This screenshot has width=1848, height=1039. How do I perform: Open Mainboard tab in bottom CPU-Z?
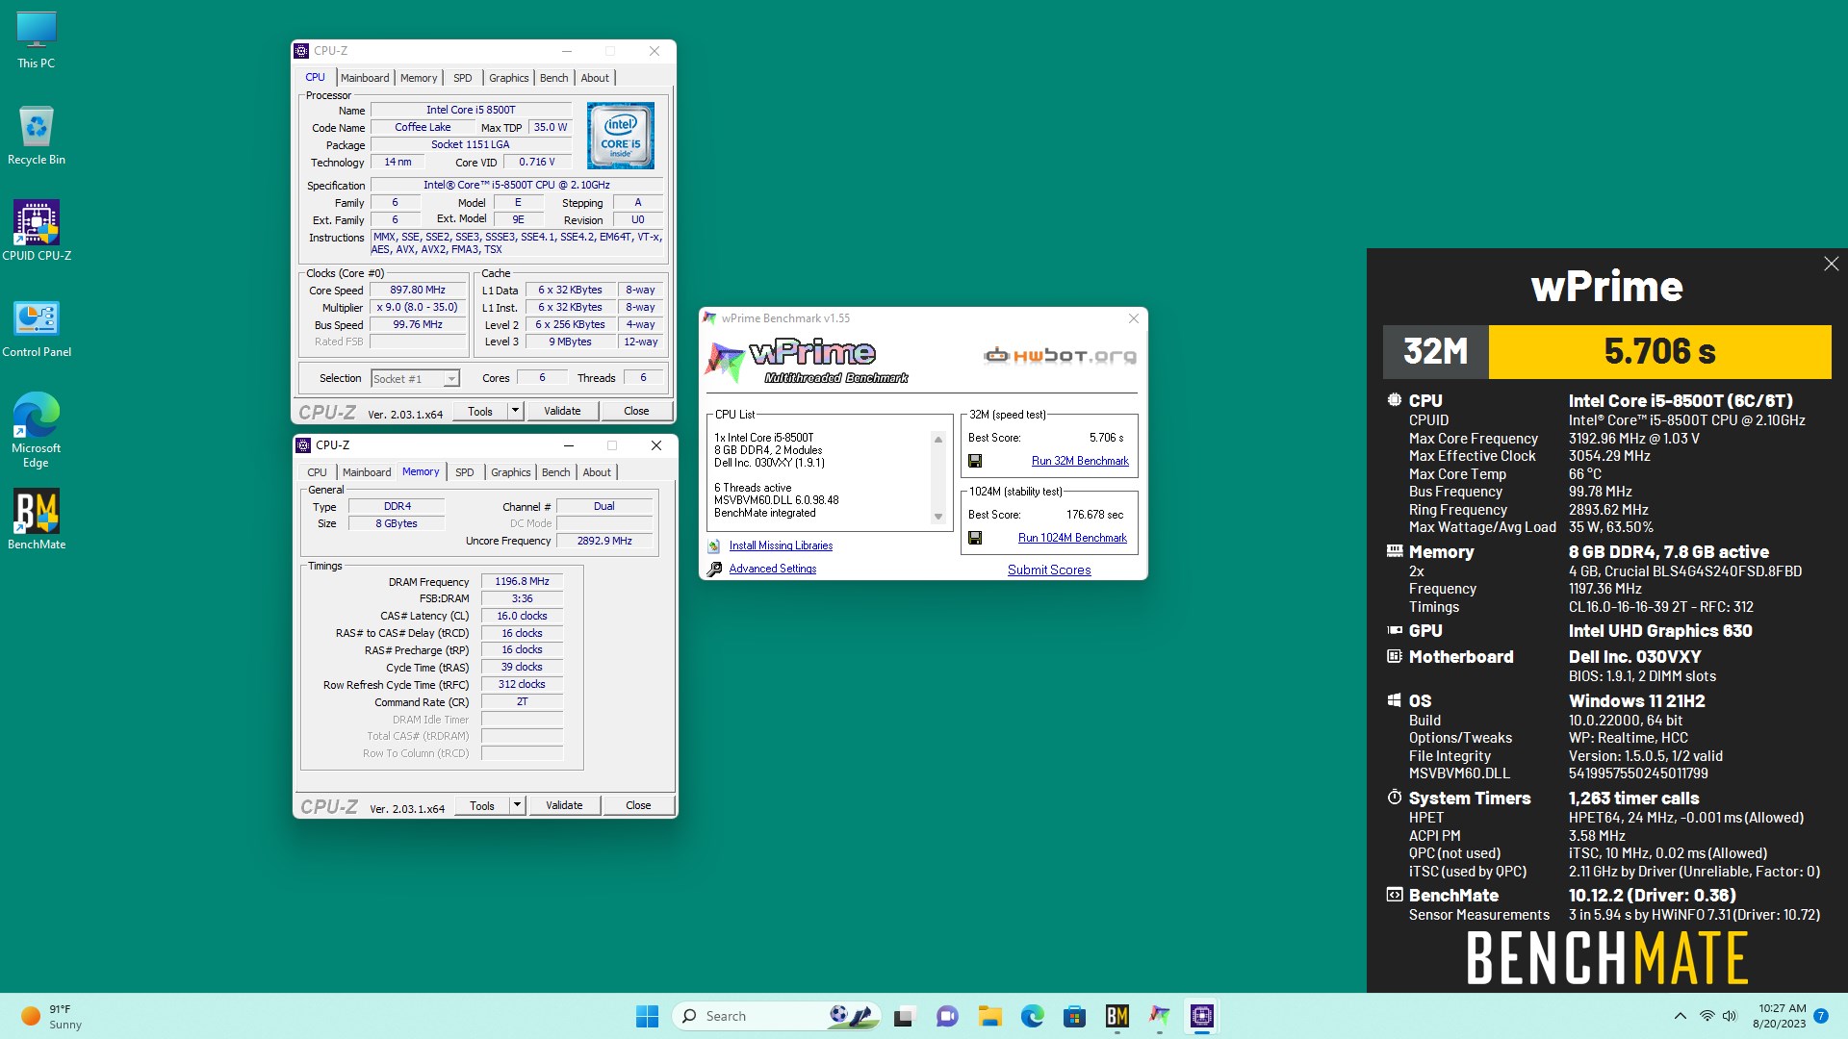pyautogui.click(x=367, y=472)
